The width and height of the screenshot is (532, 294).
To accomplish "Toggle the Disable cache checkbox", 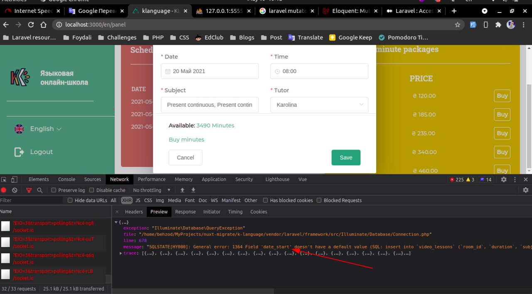I will (92, 190).
